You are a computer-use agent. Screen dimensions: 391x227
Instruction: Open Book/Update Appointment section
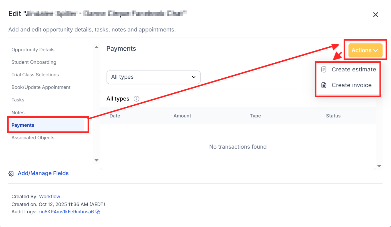coord(41,87)
